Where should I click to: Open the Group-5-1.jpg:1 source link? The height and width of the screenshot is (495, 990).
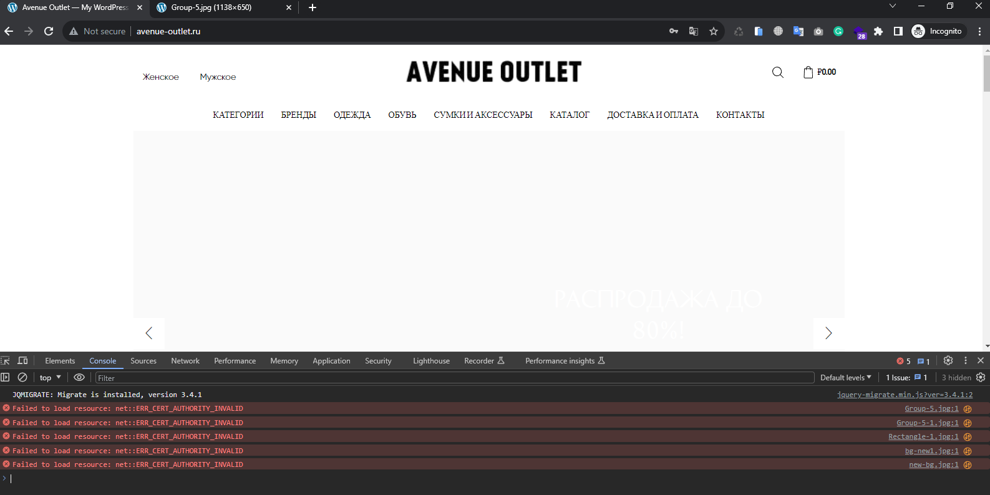pyautogui.click(x=928, y=423)
